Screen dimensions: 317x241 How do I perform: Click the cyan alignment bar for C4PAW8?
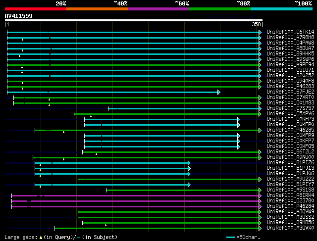(x=133, y=43)
